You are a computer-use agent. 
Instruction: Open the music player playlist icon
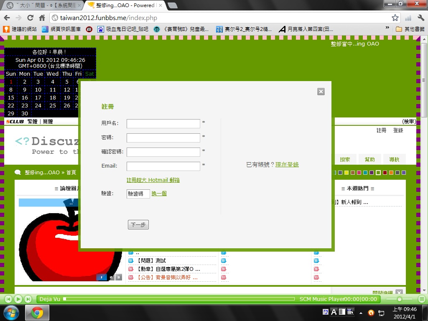click(x=422, y=299)
